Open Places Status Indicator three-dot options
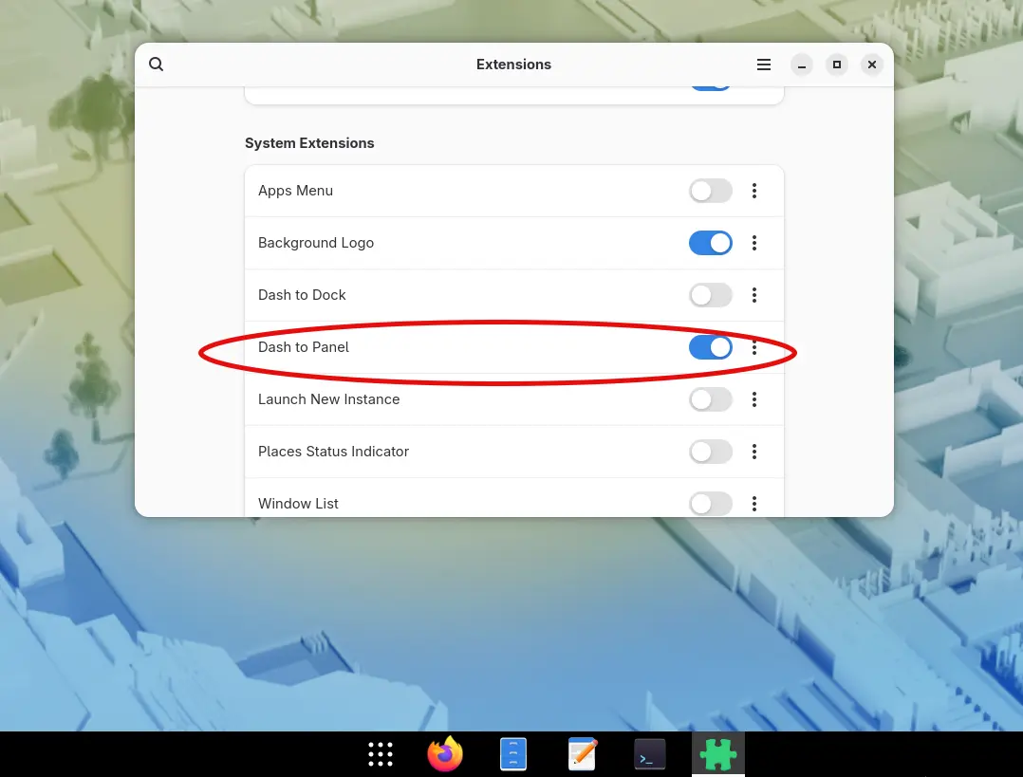Viewport: 1023px width, 777px height. (x=754, y=452)
